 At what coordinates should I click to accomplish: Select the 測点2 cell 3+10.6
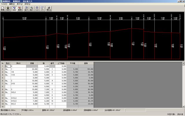pyautogui.click(x=18, y=98)
